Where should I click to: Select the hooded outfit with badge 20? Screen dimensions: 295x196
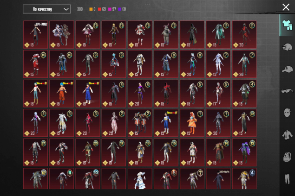pos(88,152)
